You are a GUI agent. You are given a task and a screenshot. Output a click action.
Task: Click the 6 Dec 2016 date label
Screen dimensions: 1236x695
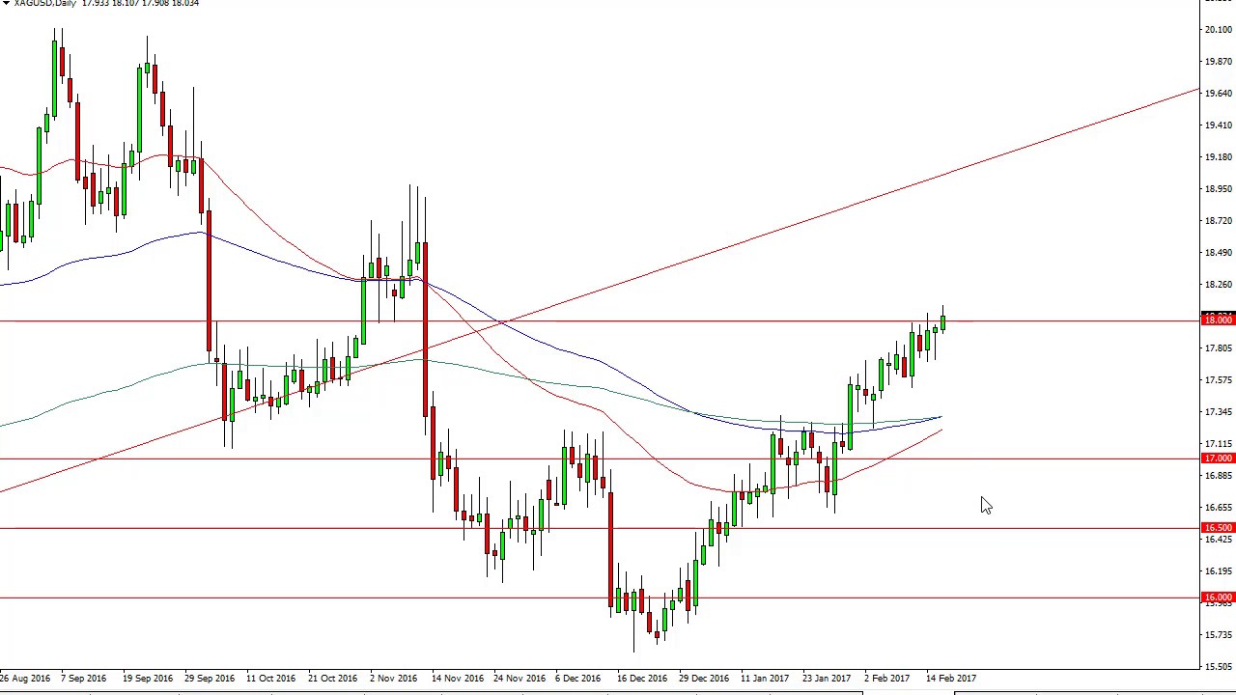tap(578, 679)
